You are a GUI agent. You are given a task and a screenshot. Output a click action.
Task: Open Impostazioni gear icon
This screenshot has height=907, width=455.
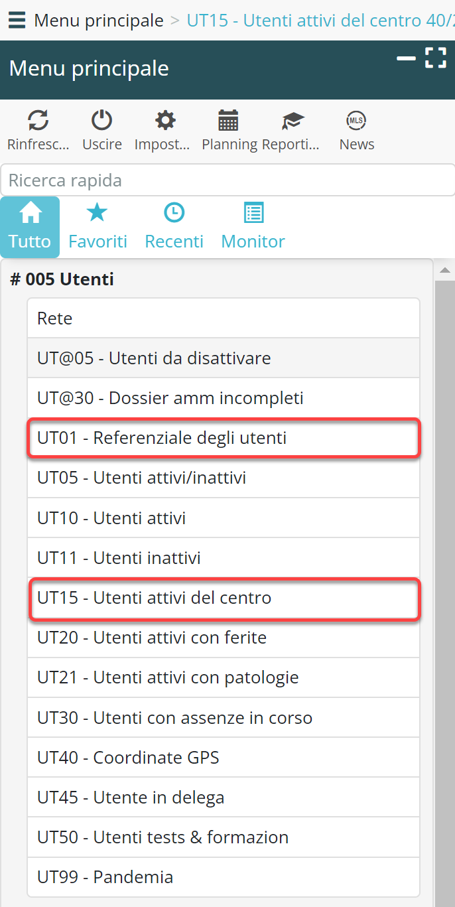point(164,121)
